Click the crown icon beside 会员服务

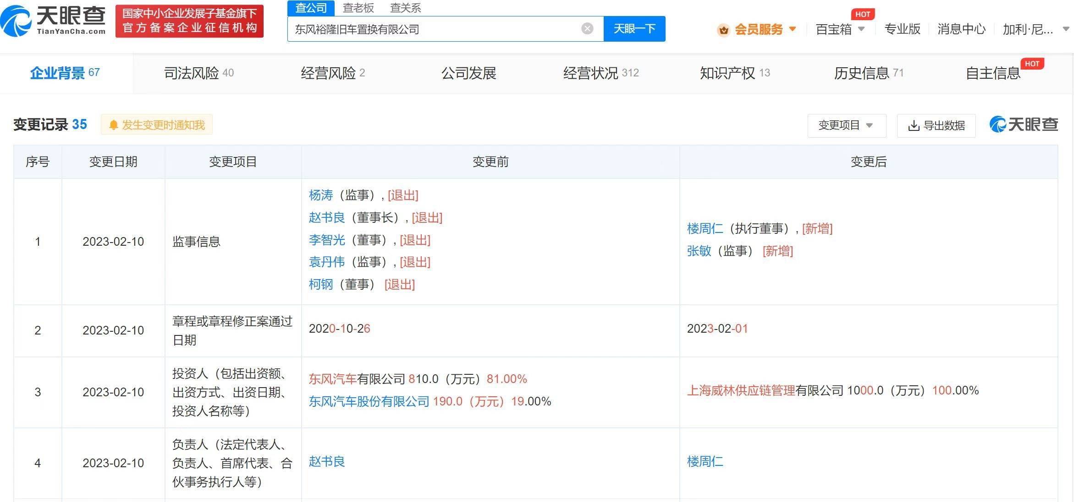(724, 30)
